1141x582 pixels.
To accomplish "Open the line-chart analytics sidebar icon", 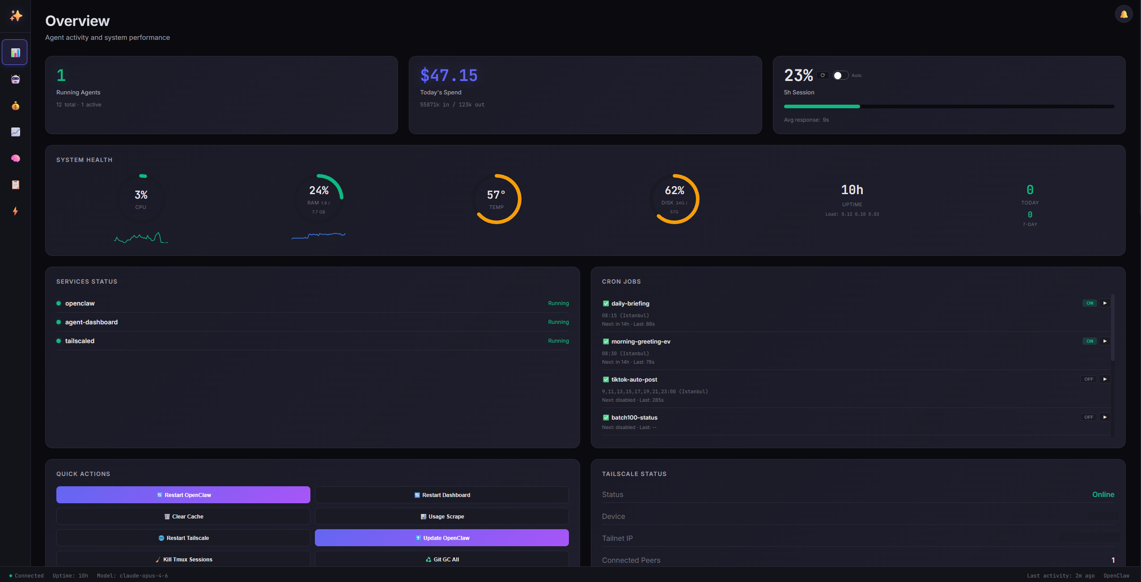I will pos(15,132).
